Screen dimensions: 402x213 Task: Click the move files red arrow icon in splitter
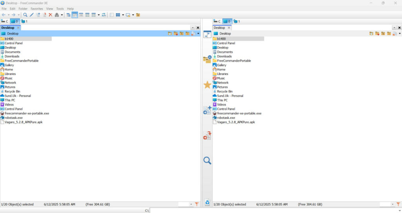(207, 135)
